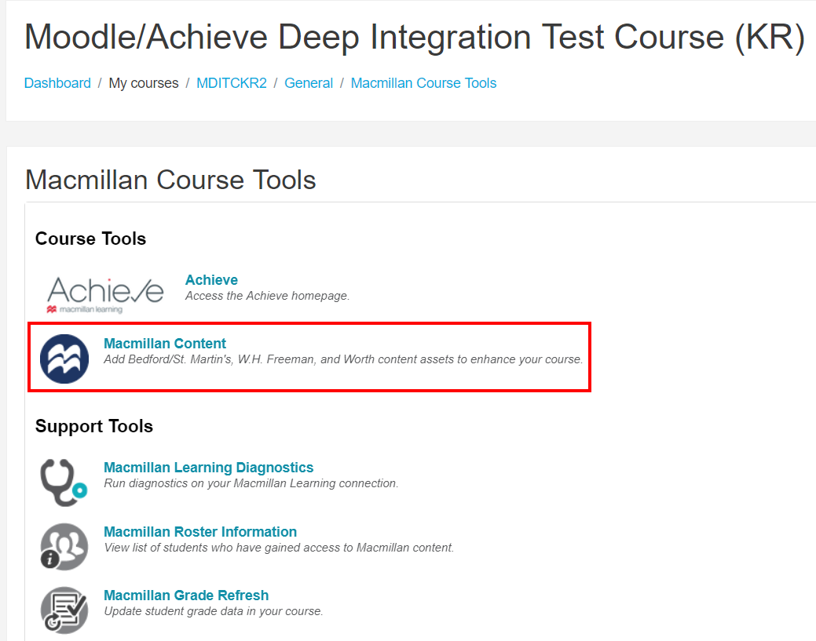
Task: Click the round Macmillan Content logo
Action: tap(64, 357)
